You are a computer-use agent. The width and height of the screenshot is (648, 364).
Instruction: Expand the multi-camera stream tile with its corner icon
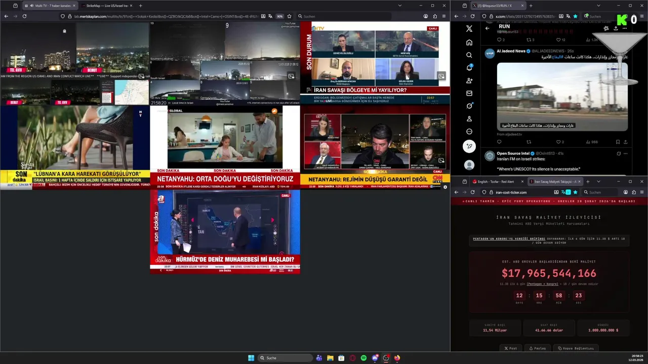pyautogui.click(x=291, y=76)
